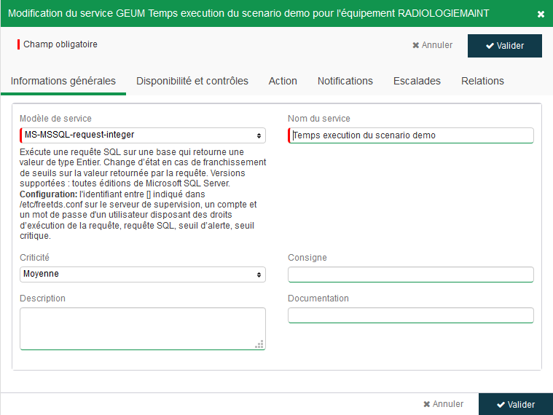Click the Documentation input field

point(411,315)
